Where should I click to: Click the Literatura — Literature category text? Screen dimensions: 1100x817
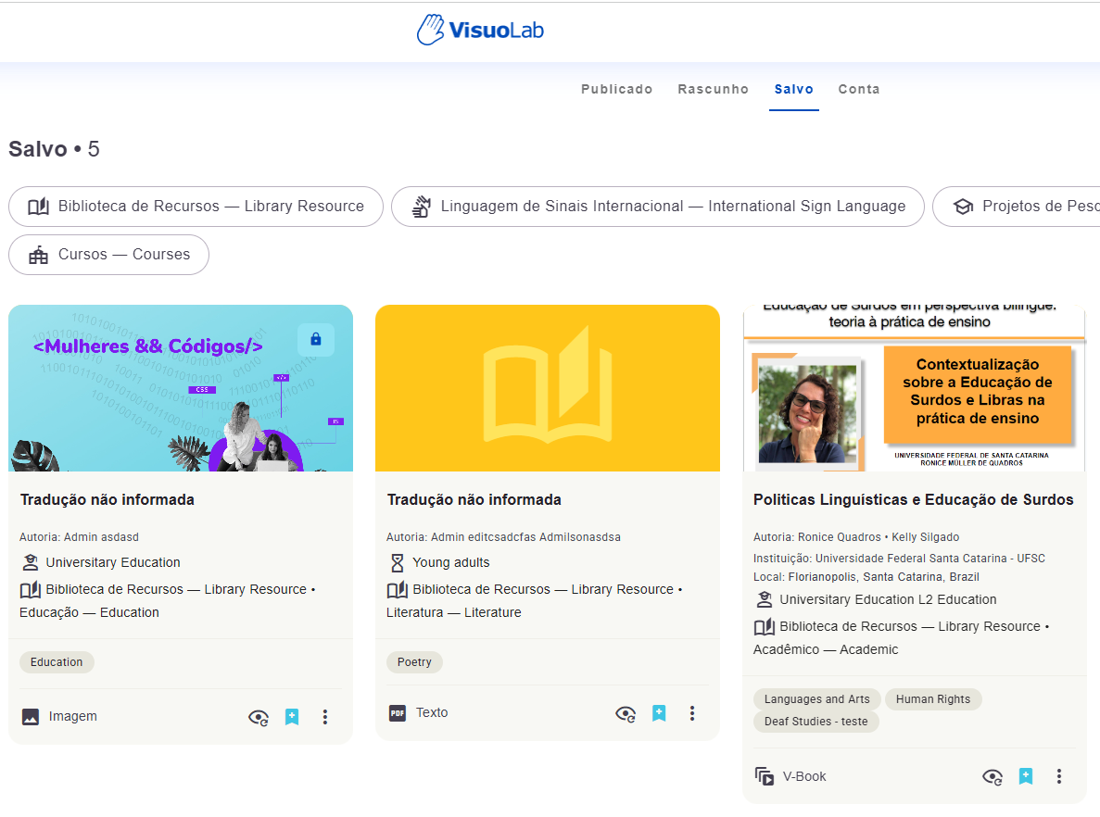point(454,612)
